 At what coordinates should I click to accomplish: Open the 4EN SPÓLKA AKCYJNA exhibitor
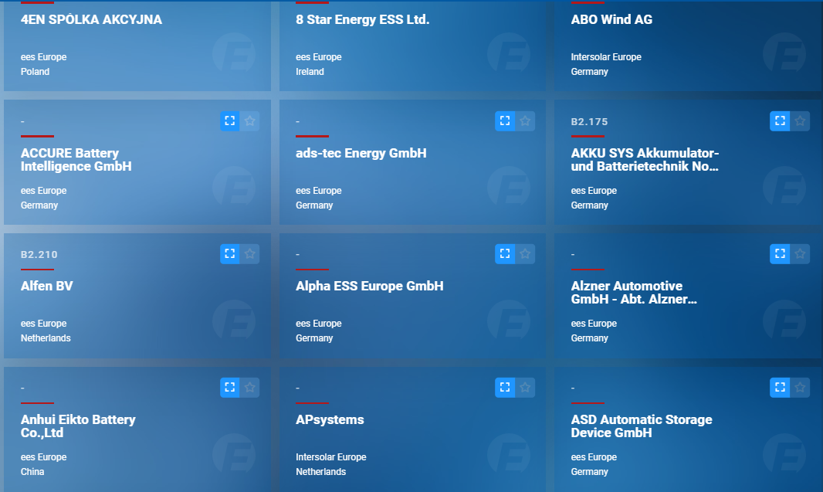point(91,19)
